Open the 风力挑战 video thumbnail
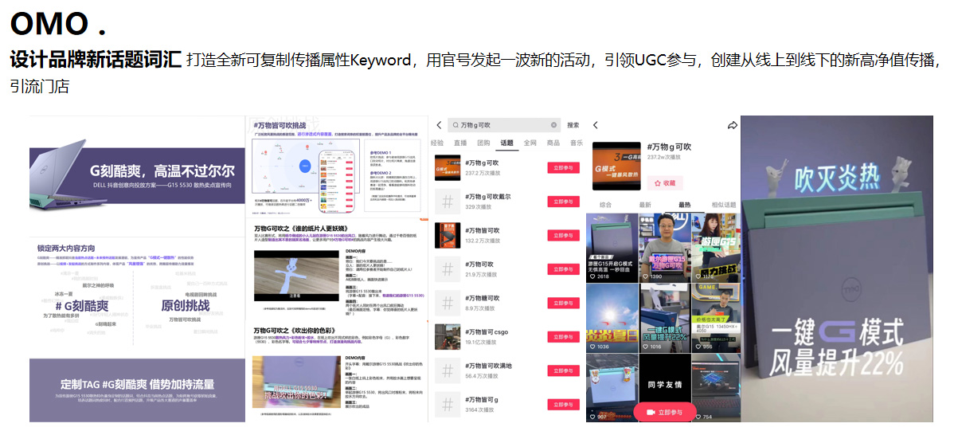Viewport: 954px width, 439px height. click(716, 248)
